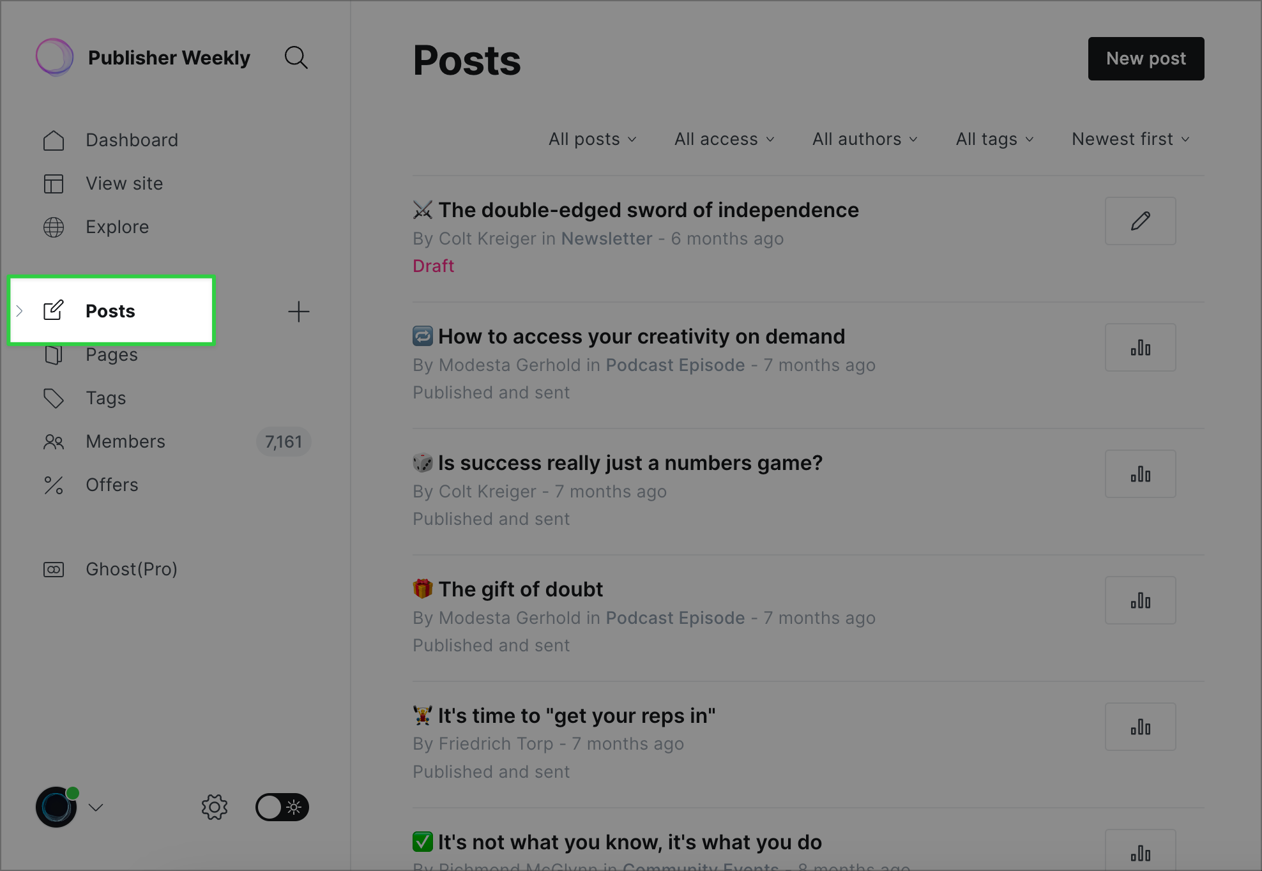Open analytics for Is success really just a numbers game
The image size is (1262, 871).
(x=1140, y=474)
